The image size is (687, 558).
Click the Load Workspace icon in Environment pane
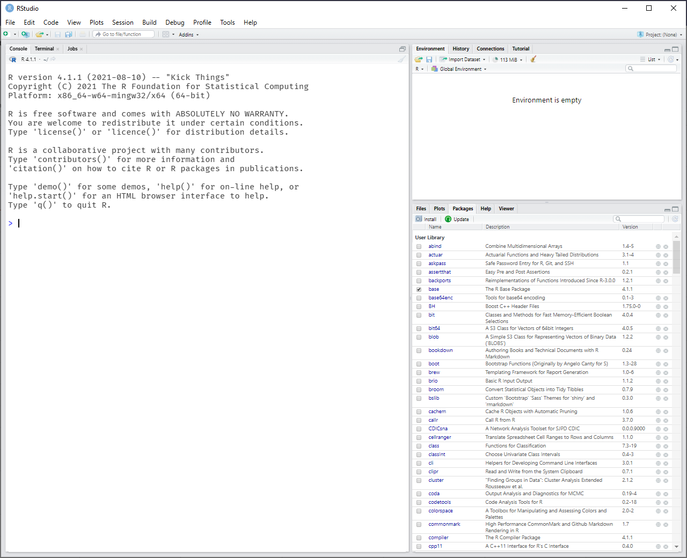pos(419,60)
